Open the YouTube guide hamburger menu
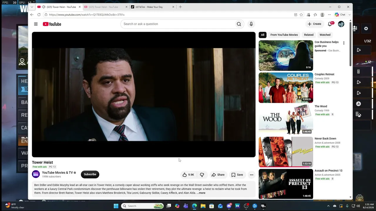The height and width of the screenshot is (211, 376). (x=36, y=24)
